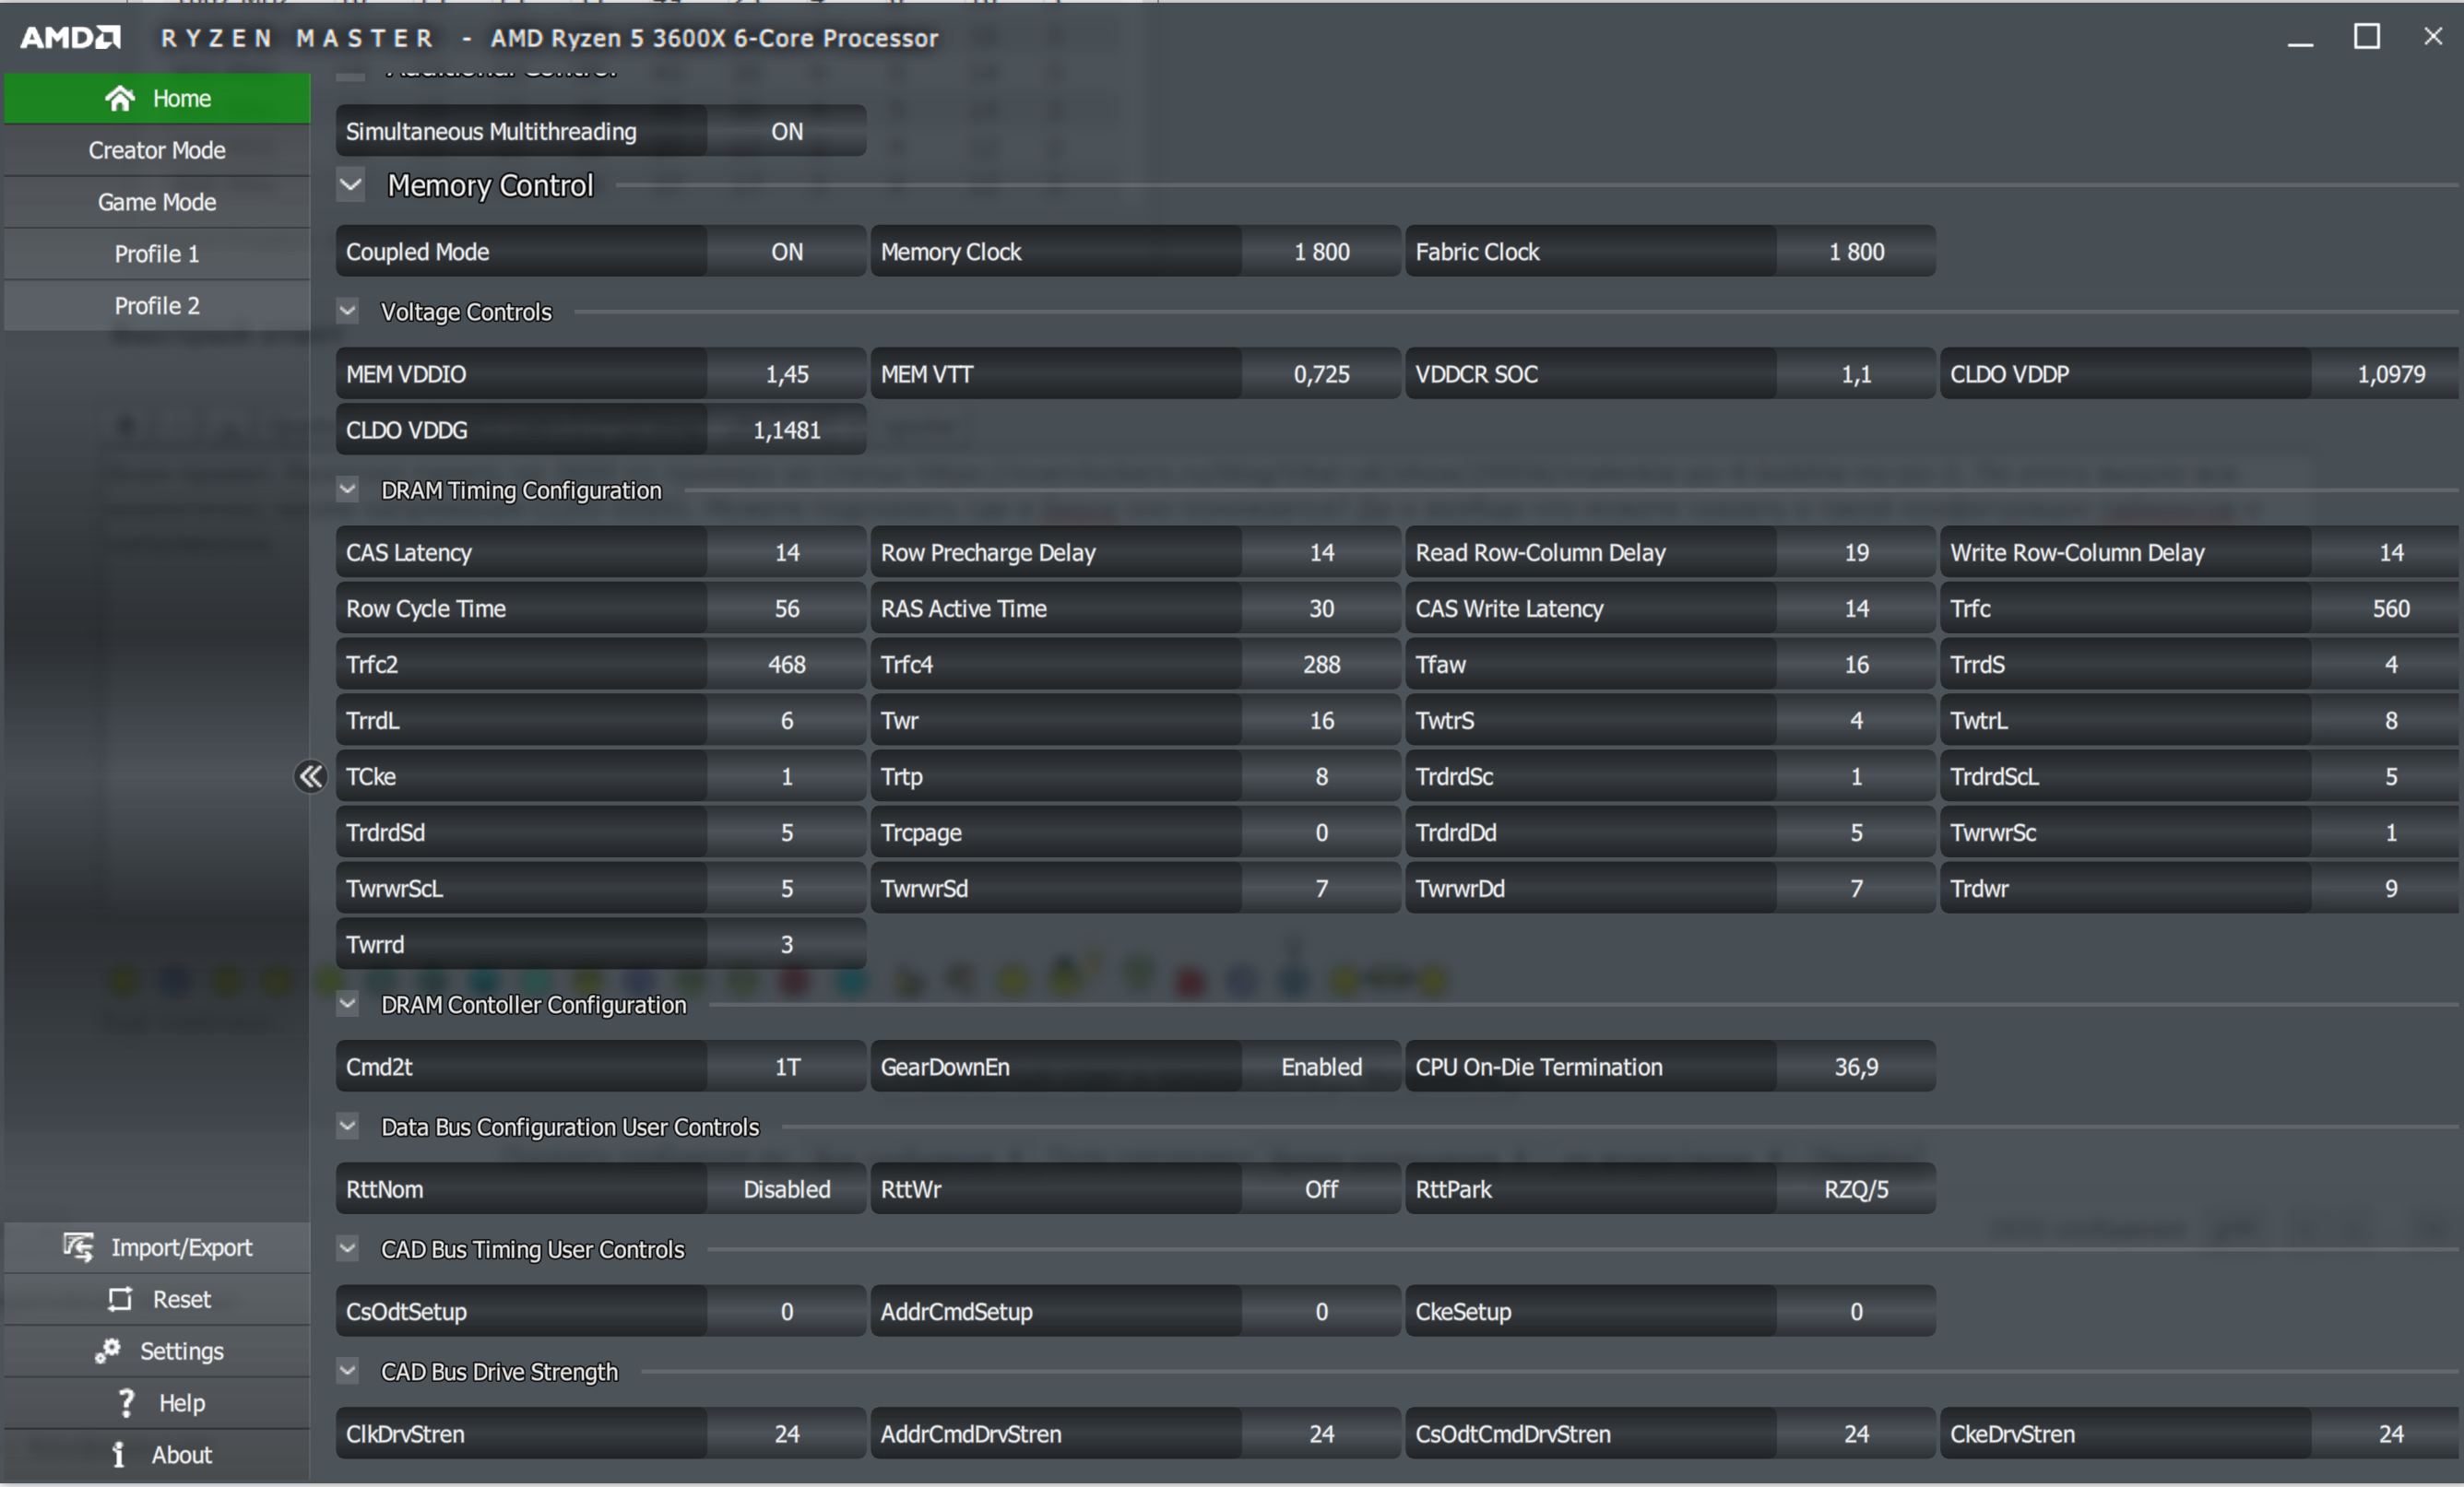Click the Reset square icon
2464x1487 pixels.
pyautogui.click(x=120, y=1299)
